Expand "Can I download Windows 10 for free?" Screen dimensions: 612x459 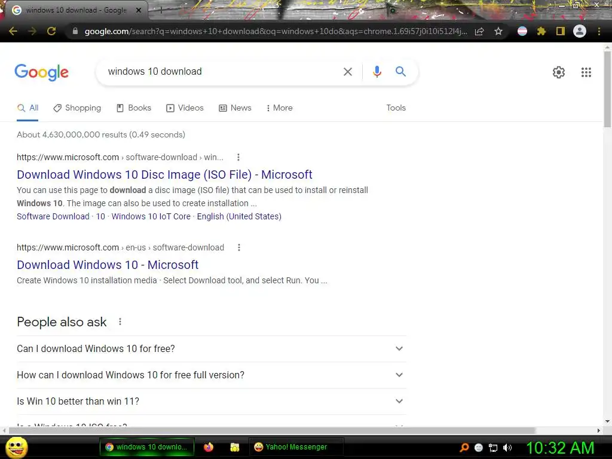[x=211, y=348]
